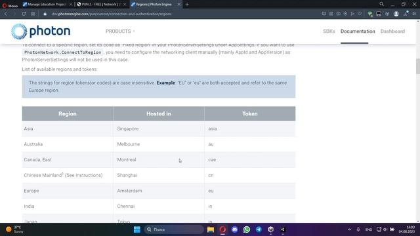420x236 pixels.
Task: Open the browser profile avatar
Action: 396,14
